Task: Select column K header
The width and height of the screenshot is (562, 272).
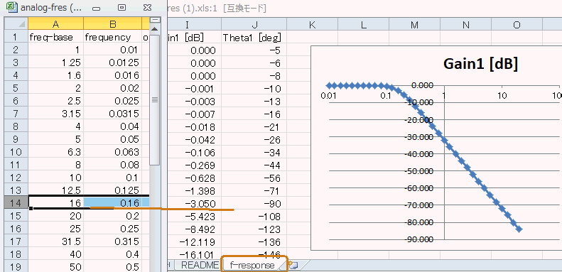Action: click(x=312, y=24)
